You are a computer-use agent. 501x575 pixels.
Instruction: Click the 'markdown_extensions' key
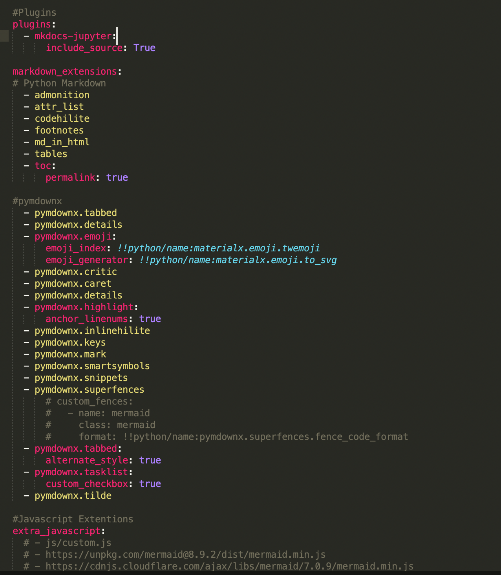pos(65,71)
